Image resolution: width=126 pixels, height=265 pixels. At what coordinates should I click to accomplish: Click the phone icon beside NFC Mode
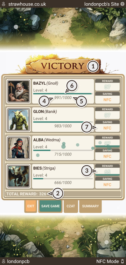click(122, 261)
